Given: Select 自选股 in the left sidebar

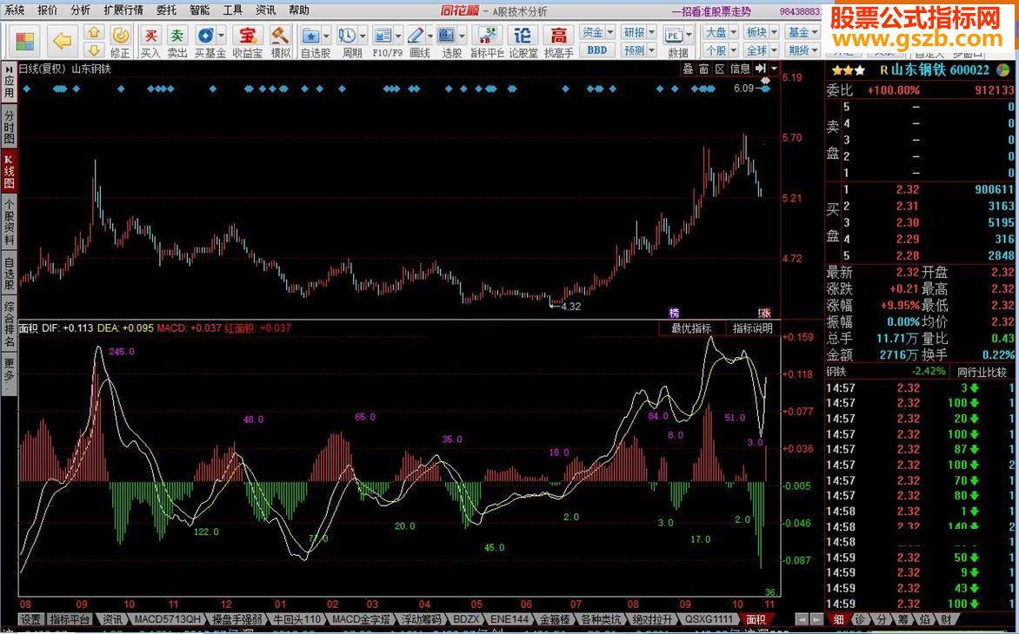Looking at the screenshot, I should (x=9, y=274).
